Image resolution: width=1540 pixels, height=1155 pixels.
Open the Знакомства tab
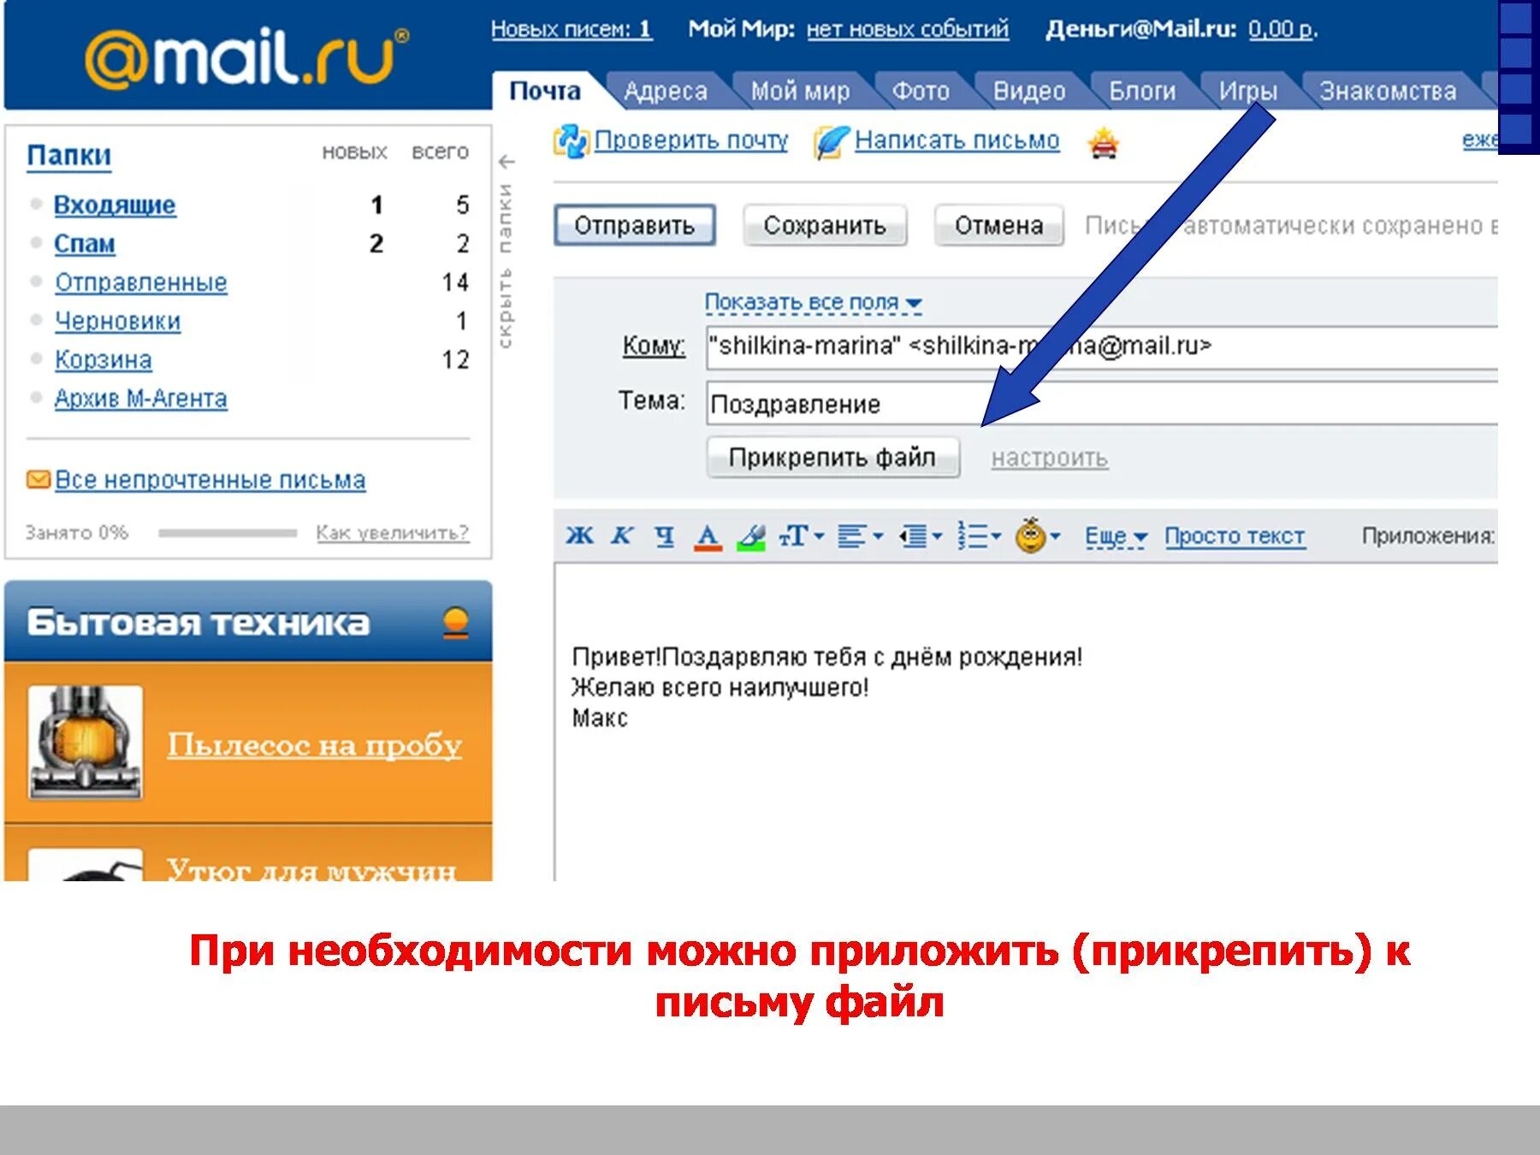[1388, 91]
